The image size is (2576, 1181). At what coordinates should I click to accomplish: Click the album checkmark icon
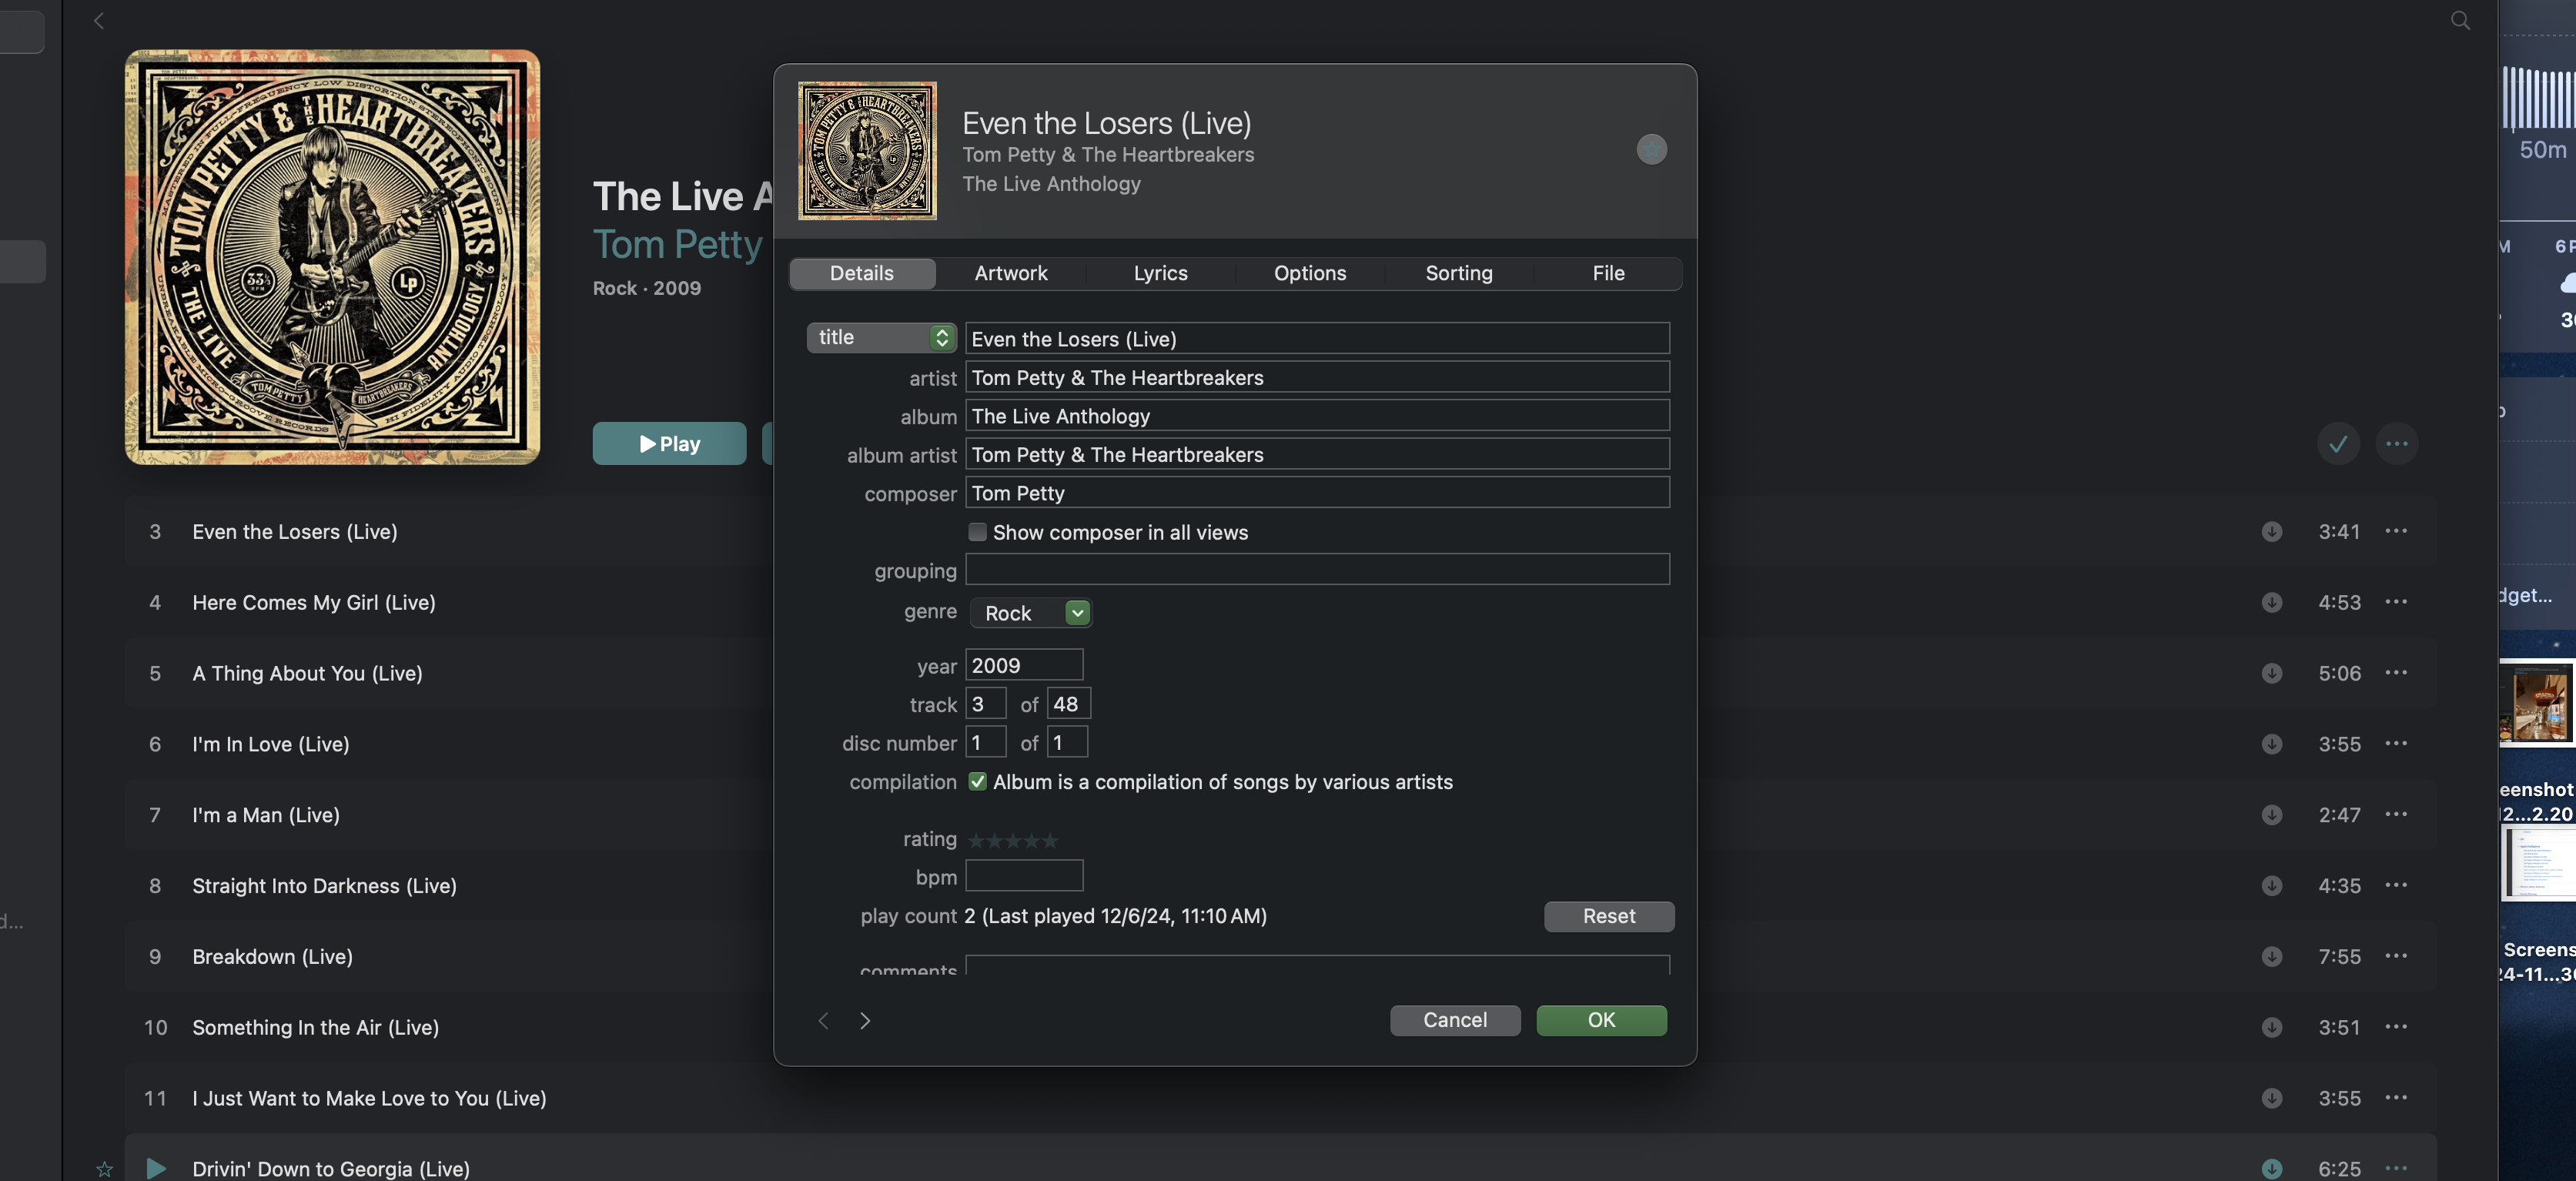coord(2337,444)
